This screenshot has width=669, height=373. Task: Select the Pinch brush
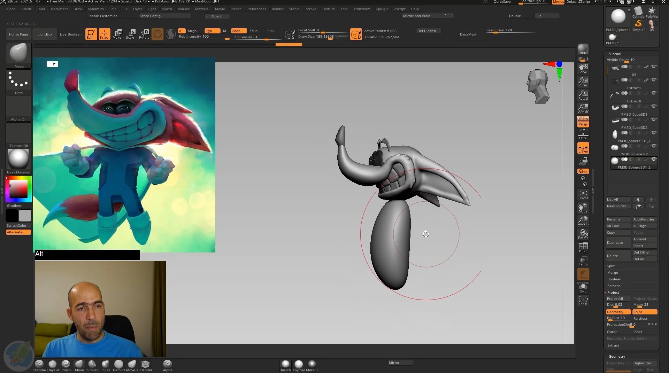(66, 366)
